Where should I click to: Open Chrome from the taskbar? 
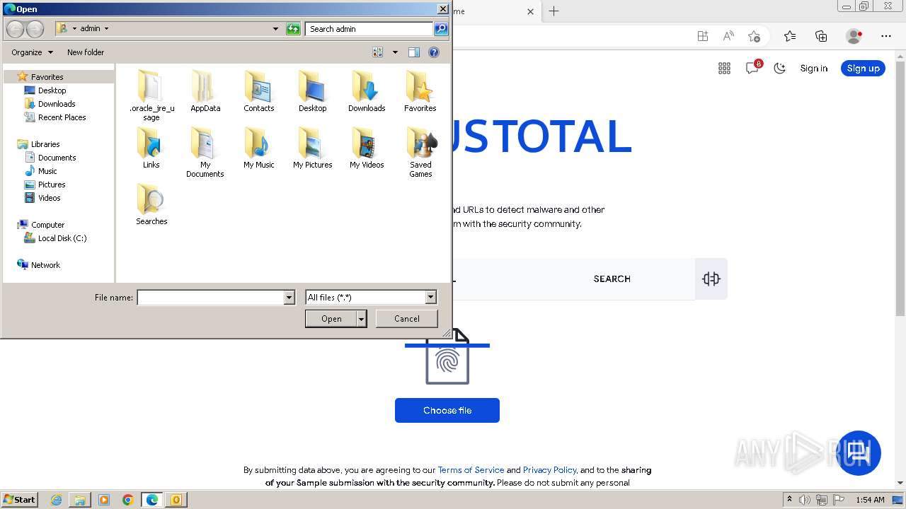click(128, 500)
